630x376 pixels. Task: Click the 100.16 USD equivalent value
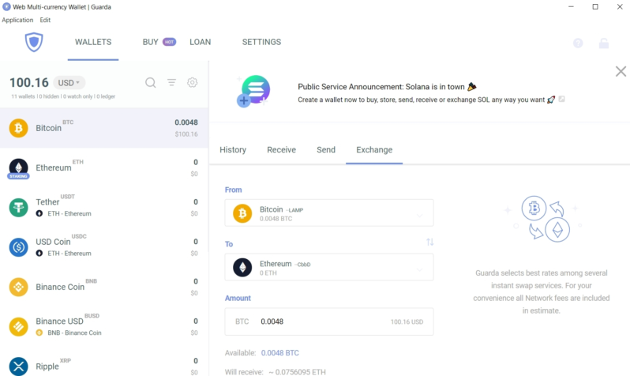point(407,322)
